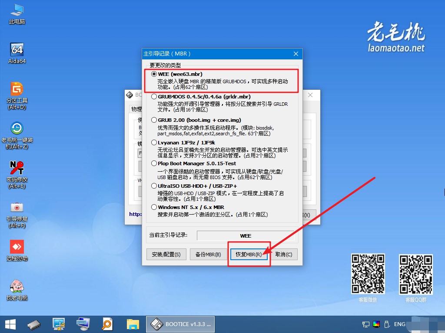The height and width of the screenshot is (333, 445).
Task: Open the 此电脑 desktop icon
Action: point(17,14)
